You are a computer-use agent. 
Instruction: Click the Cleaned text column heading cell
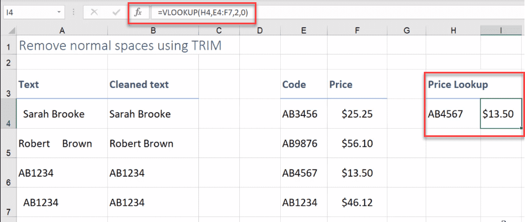153,84
